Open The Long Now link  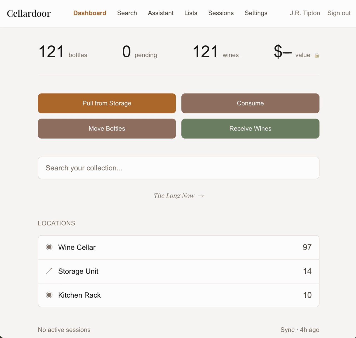click(174, 196)
